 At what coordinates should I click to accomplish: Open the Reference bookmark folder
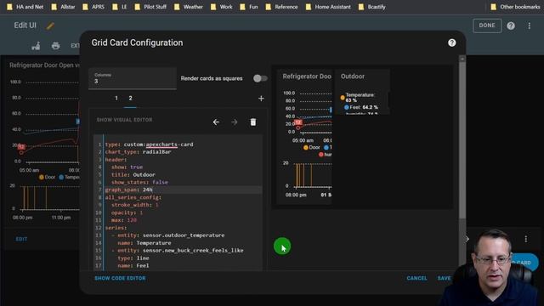(x=281, y=7)
